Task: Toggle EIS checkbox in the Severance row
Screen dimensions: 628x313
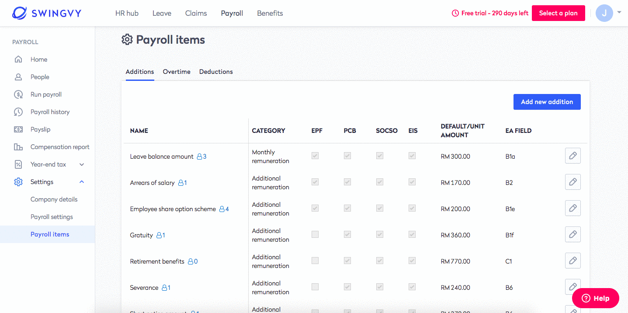Action: coord(412,287)
